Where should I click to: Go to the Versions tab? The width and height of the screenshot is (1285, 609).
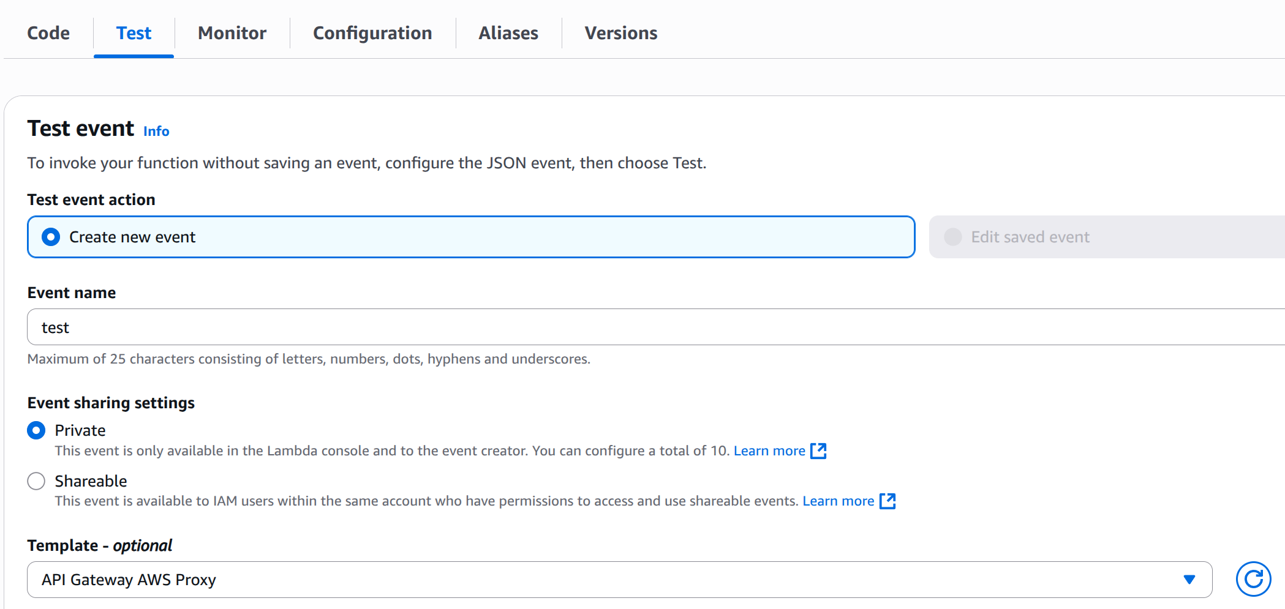pos(621,33)
